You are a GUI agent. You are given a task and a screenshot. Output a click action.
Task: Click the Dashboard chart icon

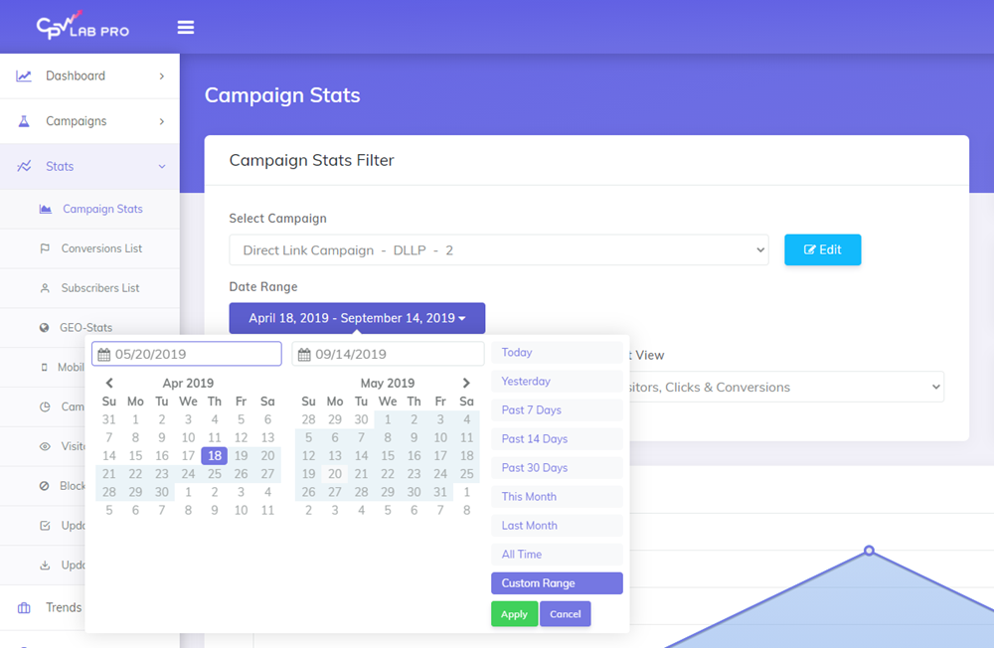(x=24, y=76)
